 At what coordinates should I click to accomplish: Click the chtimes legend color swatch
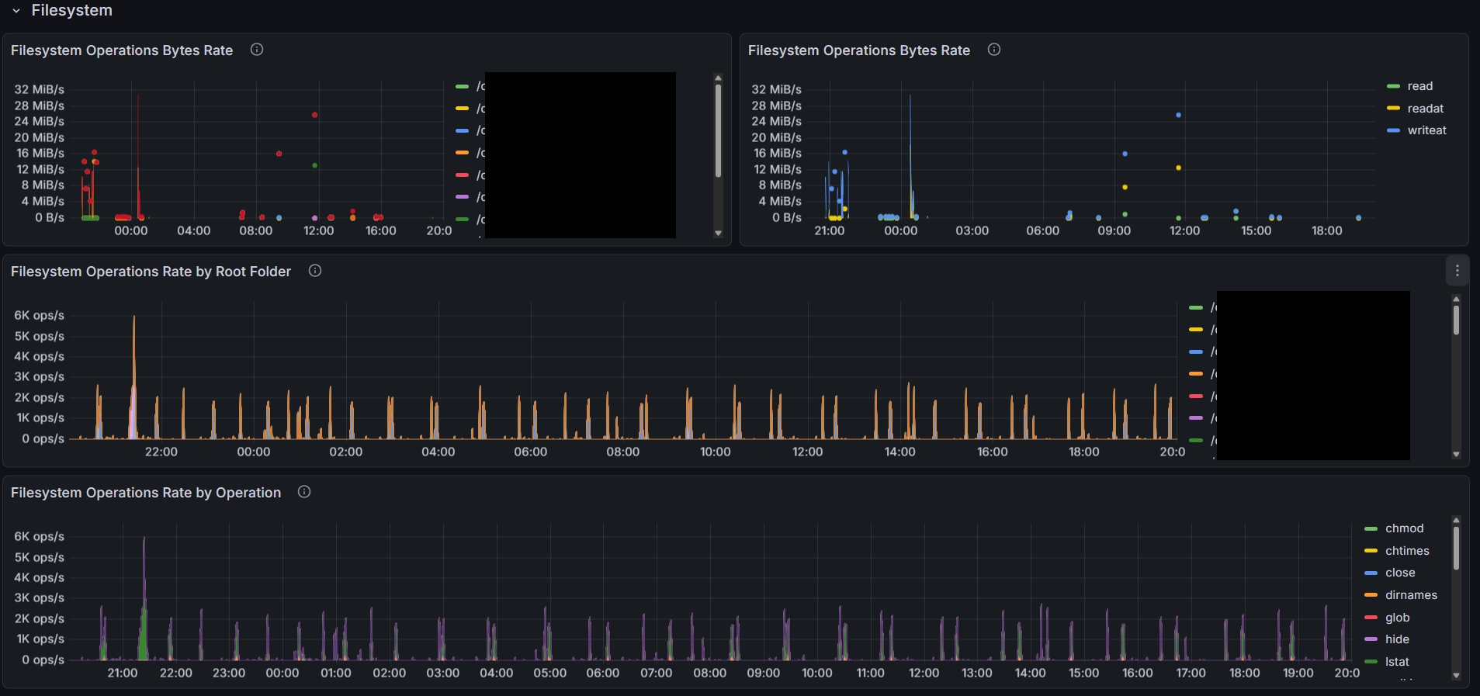pos(1371,551)
